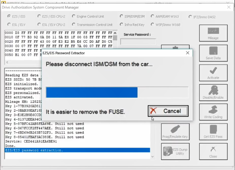Click the hex dump scrollbar thumb
This screenshot has width=235, height=170.
[115, 38]
